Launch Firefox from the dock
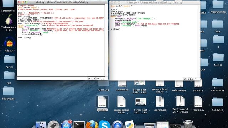 coord(92,124)
